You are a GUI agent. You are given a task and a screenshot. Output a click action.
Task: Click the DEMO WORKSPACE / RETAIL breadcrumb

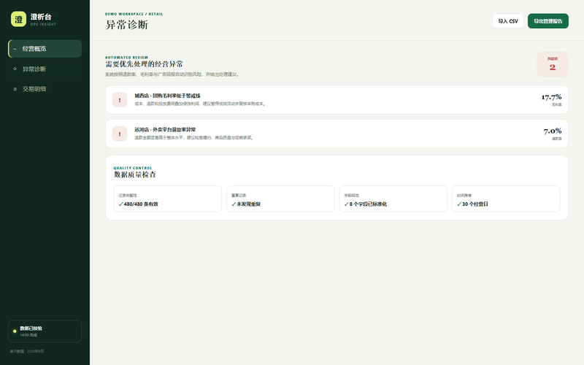coord(134,14)
